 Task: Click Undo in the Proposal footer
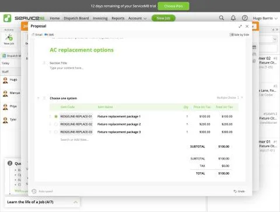click(239, 191)
